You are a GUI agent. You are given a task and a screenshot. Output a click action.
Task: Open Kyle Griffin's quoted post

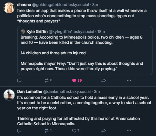[85, 50]
